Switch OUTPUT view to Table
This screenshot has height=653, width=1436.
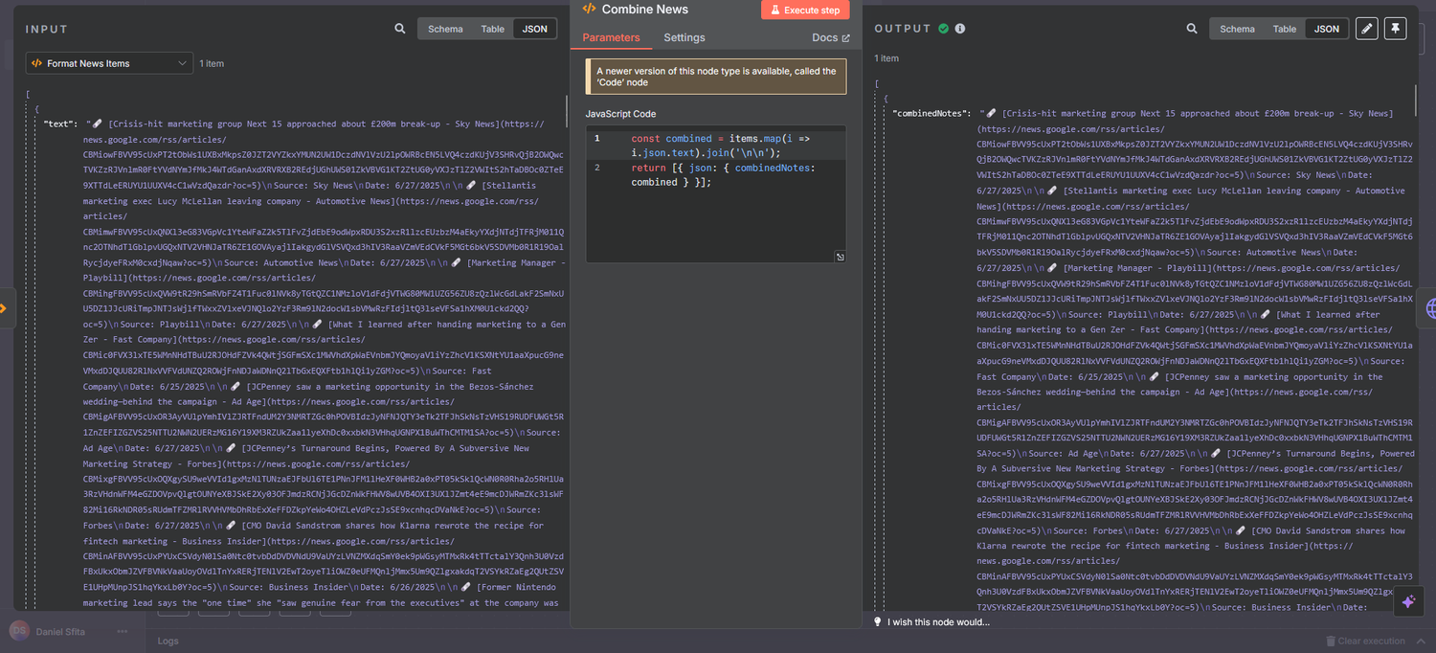1285,29
